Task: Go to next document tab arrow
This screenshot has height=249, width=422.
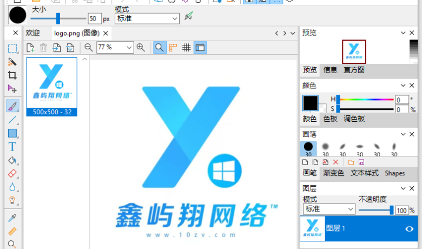Action: [x=285, y=34]
